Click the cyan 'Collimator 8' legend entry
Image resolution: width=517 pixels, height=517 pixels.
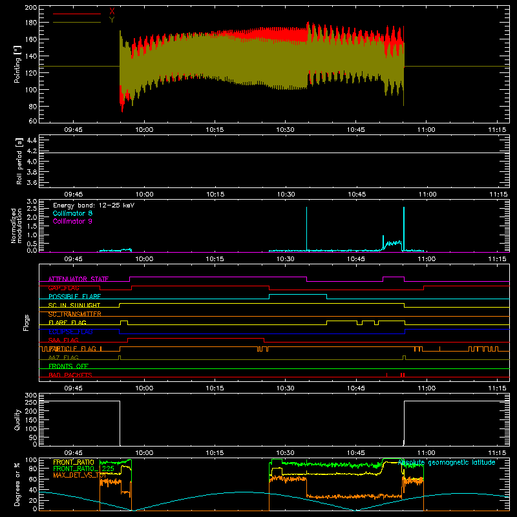click(72, 213)
